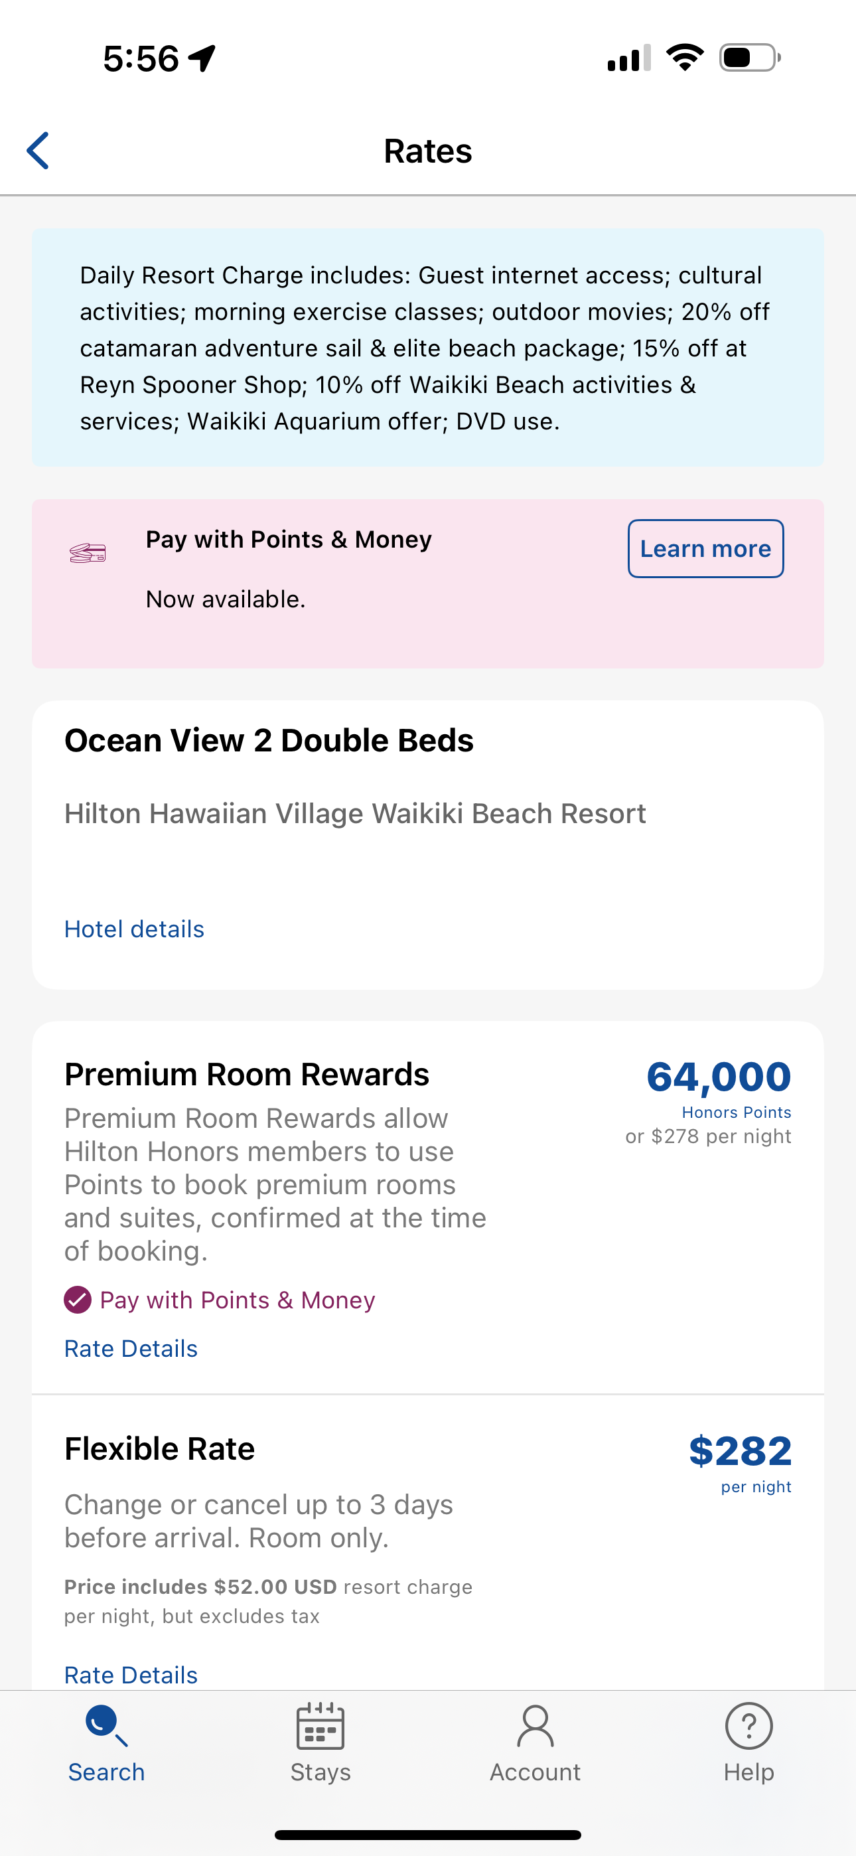Click the Learn more button
Image resolution: width=856 pixels, height=1856 pixels.
[x=705, y=548]
